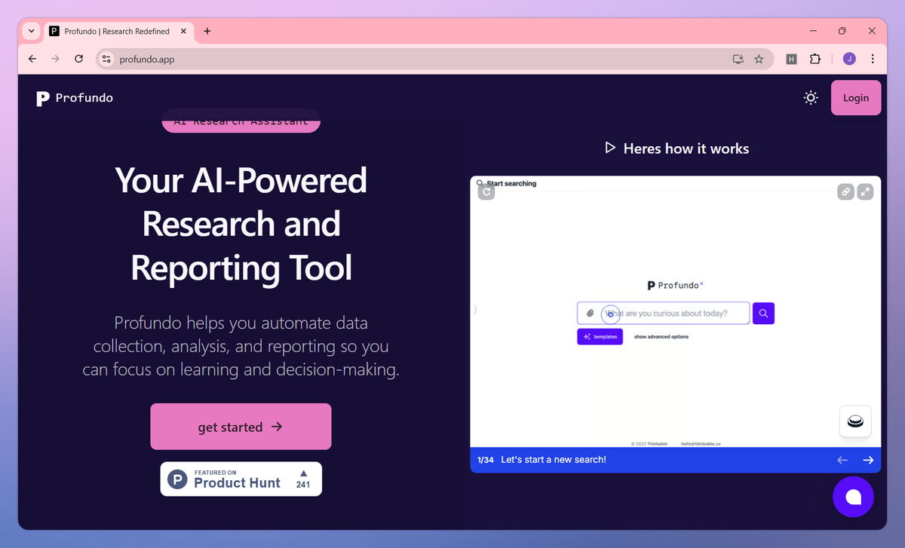This screenshot has height=548, width=905.
Task: Open the purple chat bubble launcher
Action: coord(853,497)
